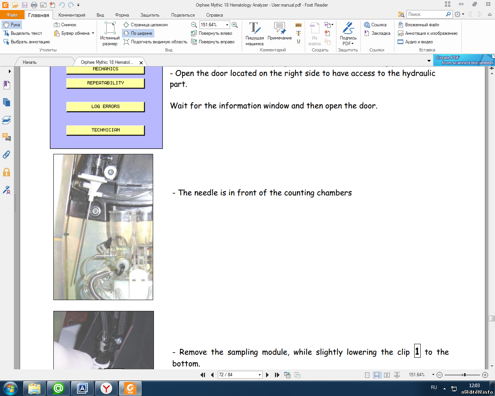Adjust the zoom slider in status bar
The width and height of the screenshot is (495, 396).
click(x=464, y=375)
